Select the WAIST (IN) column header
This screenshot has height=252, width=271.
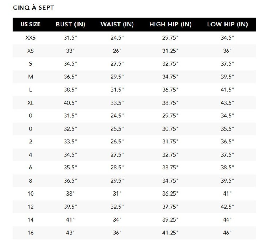117,25
